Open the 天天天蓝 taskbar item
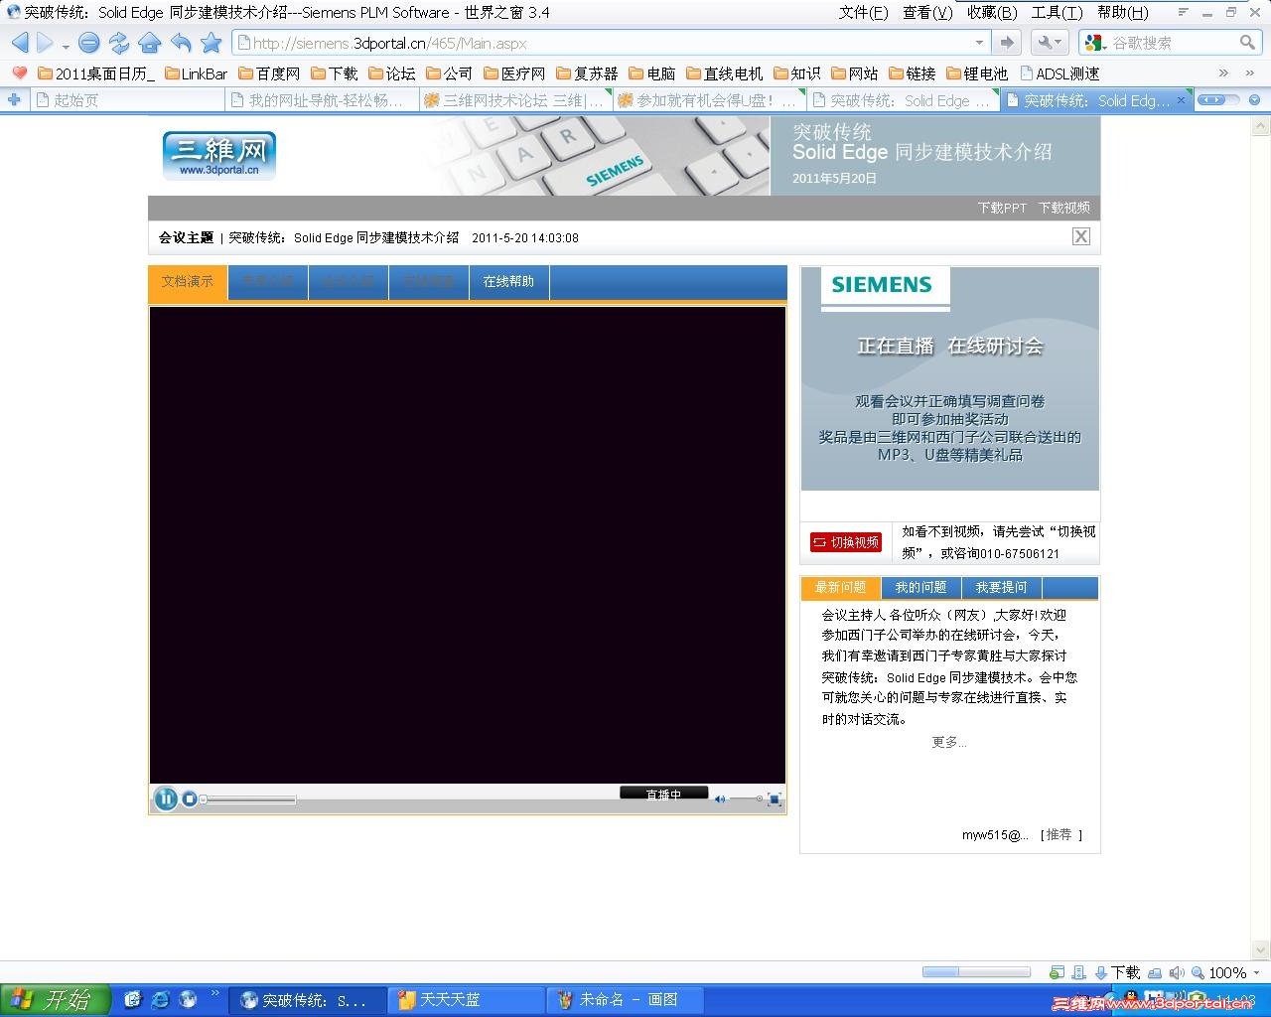The height and width of the screenshot is (1017, 1271). [x=467, y=1000]
